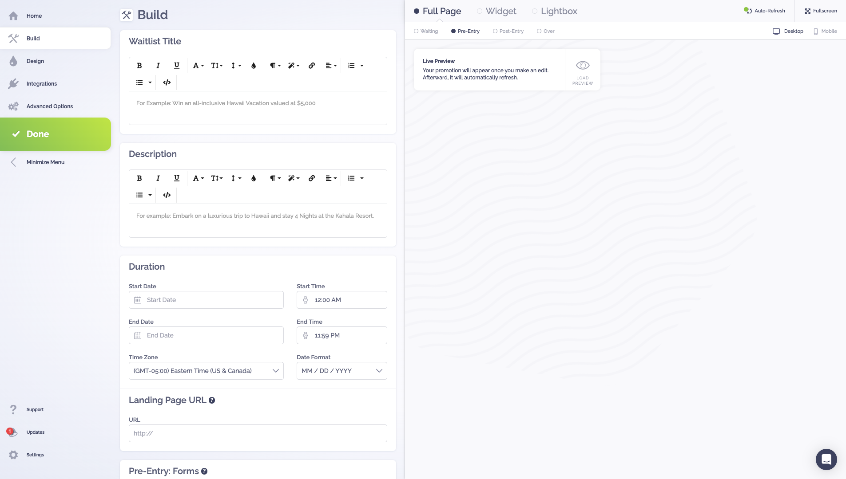Open the Lightbox preview tab
846x479 pixels.
click(x=554, y=11)
